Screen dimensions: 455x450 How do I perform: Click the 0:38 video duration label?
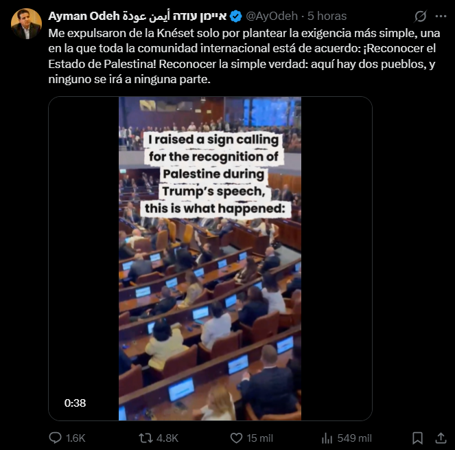75,403
